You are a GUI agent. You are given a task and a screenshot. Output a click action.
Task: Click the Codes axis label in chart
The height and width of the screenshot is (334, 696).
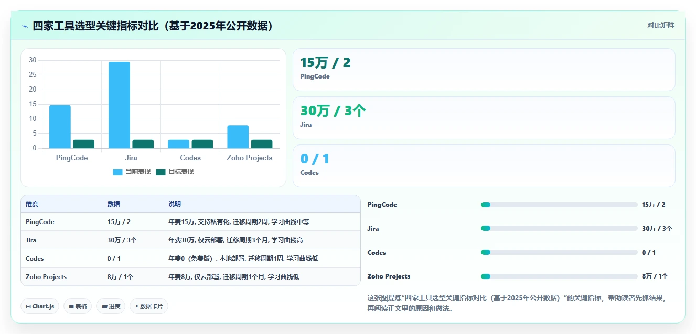coord(190,158)
